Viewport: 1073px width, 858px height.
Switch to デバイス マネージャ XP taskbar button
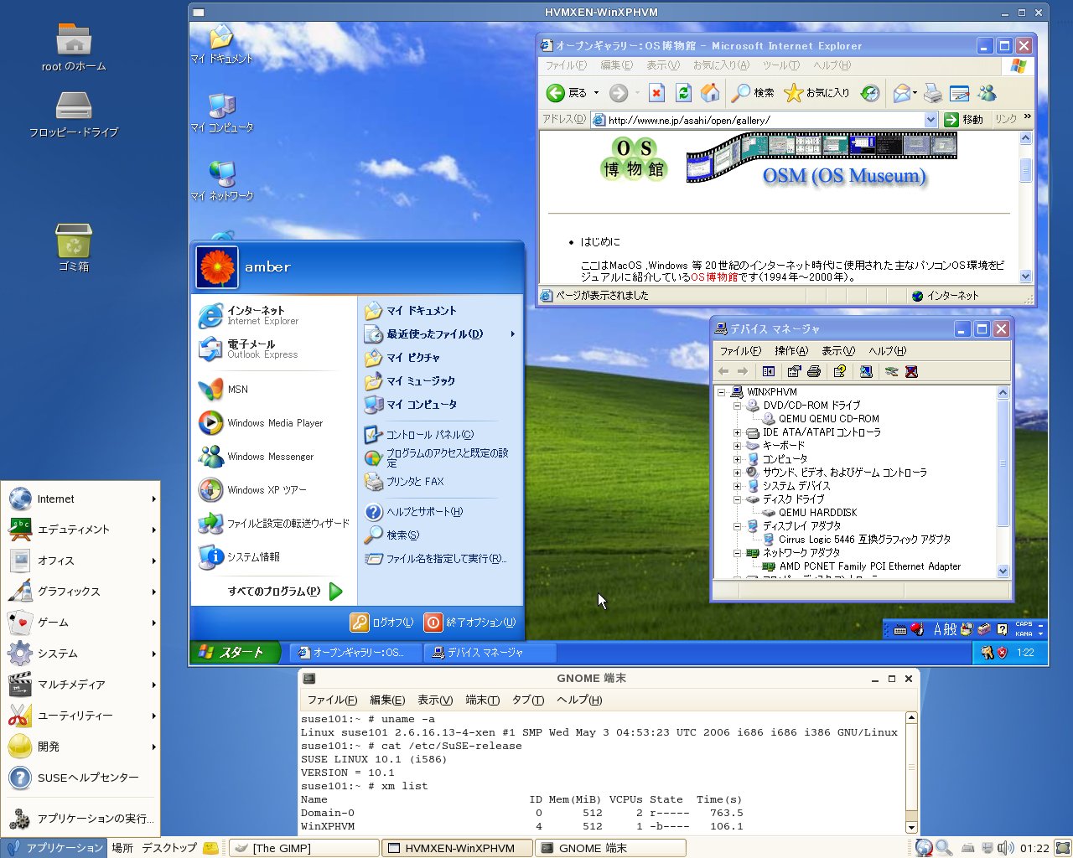[490, 653]
